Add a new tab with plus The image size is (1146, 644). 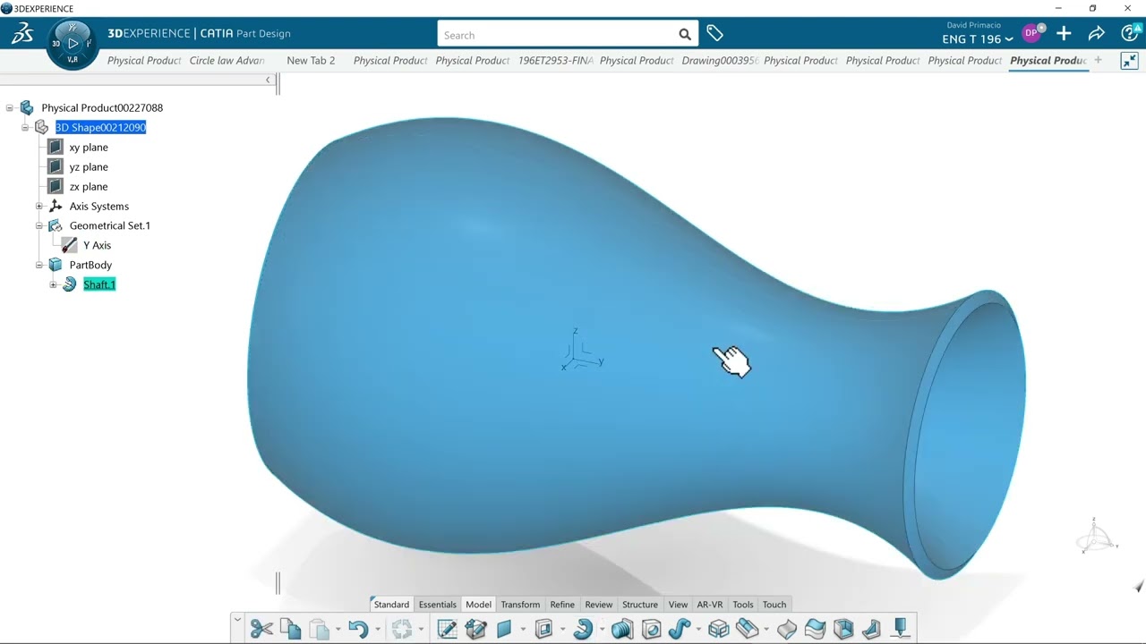[x=1099, y=61]
